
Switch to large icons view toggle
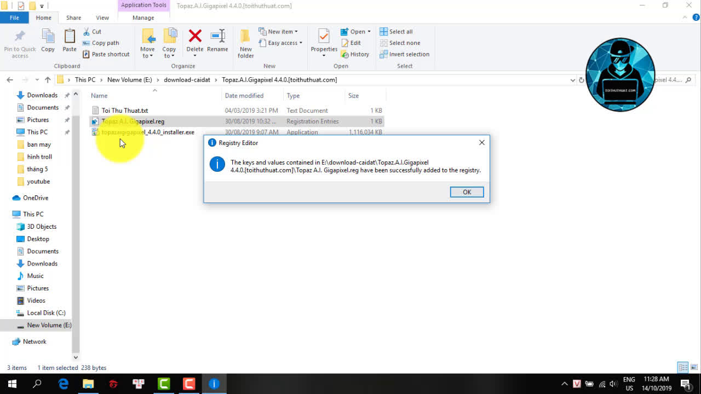[693, 368]
